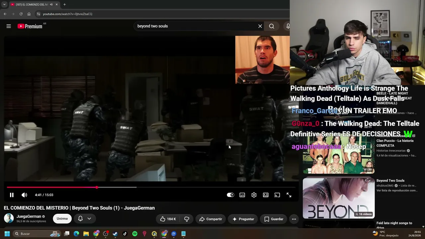Open 'Feid late night songs to drive' video
Image resolution: width=425 pixels, height=239 pixels.
pos(394,225)
